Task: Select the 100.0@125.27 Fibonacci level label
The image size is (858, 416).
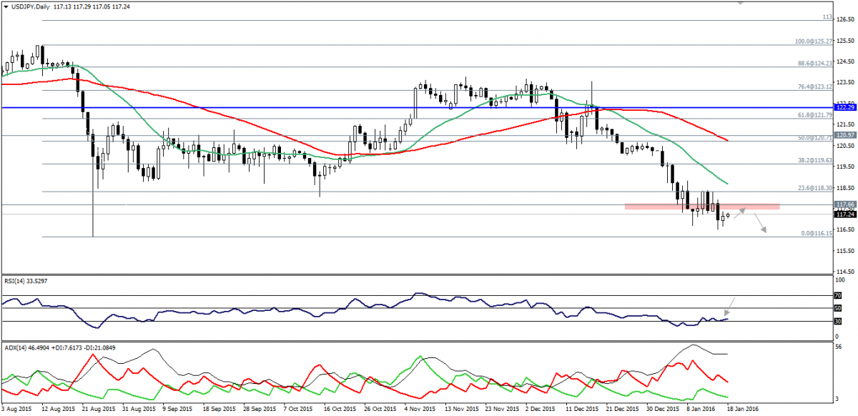Action: pos(814,41)
